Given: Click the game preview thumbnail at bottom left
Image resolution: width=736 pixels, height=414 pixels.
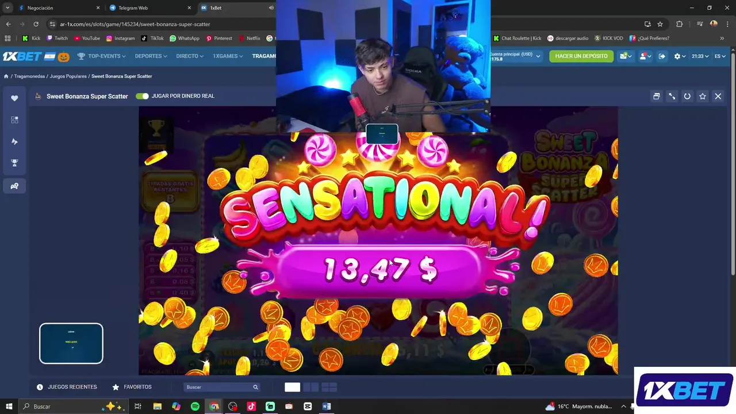Looking at the screenshot, I should pos(71,343).
